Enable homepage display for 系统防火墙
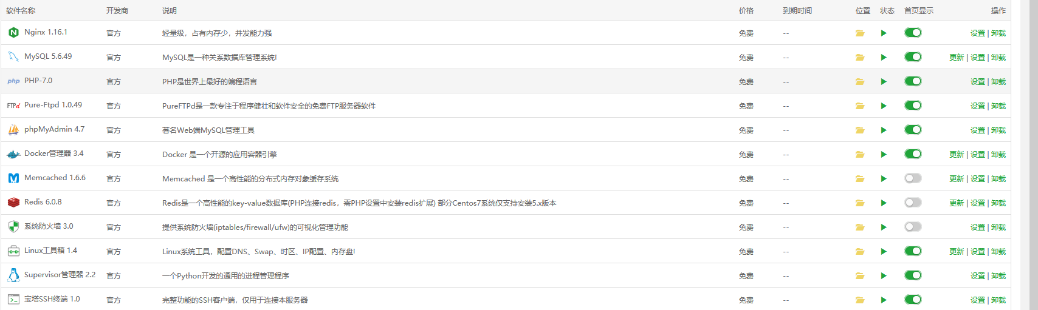The height and width of the screenshot is (310, 1038). [913, 227]
